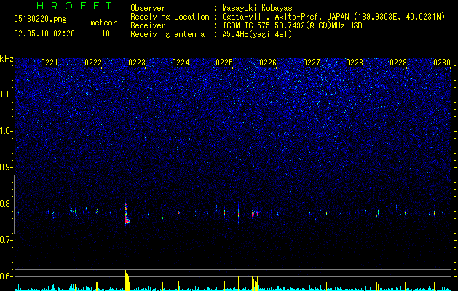Click the gray frequency range bar on left axis
The height and width of the screenshot is (291, 458).
coord(14,204)
